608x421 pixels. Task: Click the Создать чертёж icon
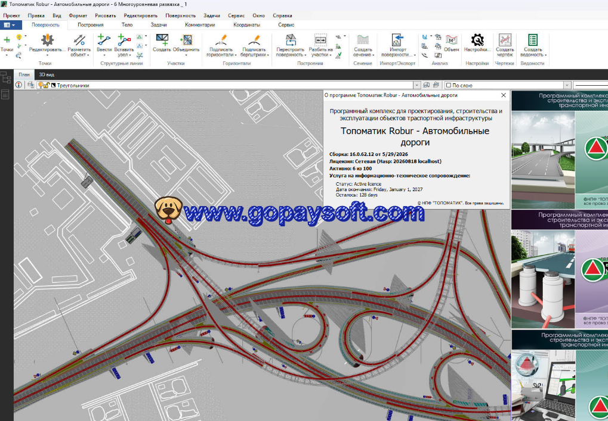[504, 39]
